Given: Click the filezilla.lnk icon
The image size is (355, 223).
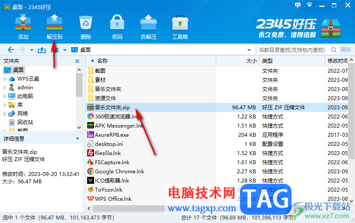Looking at the screenshot, I should click(91, 153).
